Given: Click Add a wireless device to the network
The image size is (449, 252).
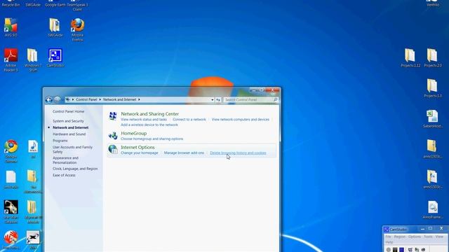Looking at the screenshot, I should (x=149, y=125).
